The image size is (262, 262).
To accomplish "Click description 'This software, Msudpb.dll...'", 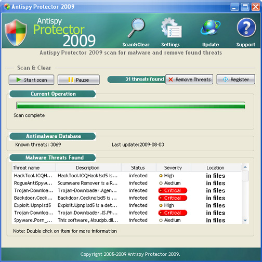I will coord(88,220).
